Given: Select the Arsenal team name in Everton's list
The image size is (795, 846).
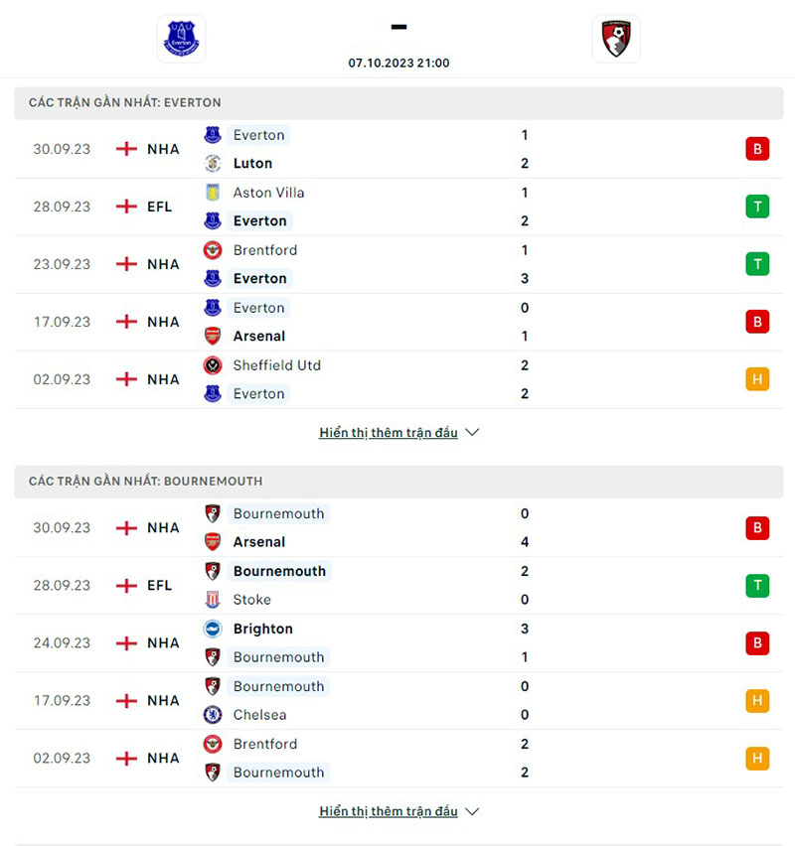Looking at the screenshot, I should pos(259,337).
